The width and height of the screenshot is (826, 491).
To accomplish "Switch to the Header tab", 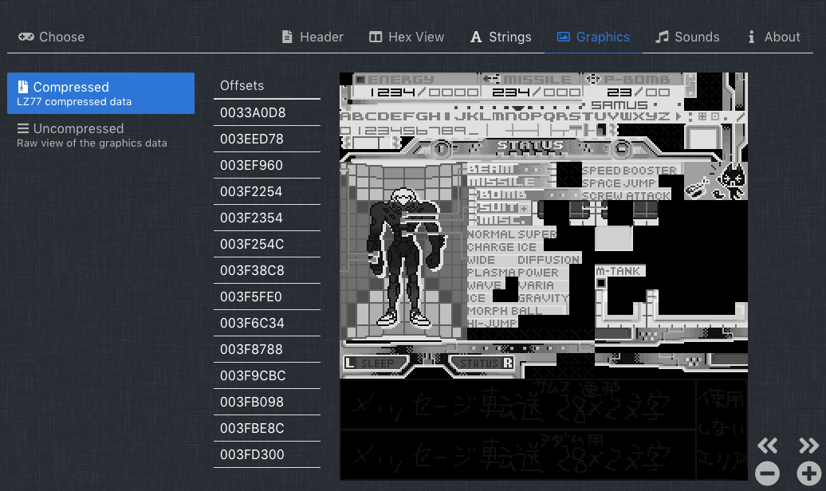I will [313, 37].
